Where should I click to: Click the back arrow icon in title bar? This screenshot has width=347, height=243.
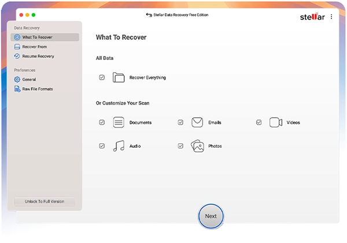tap(149, 15)
